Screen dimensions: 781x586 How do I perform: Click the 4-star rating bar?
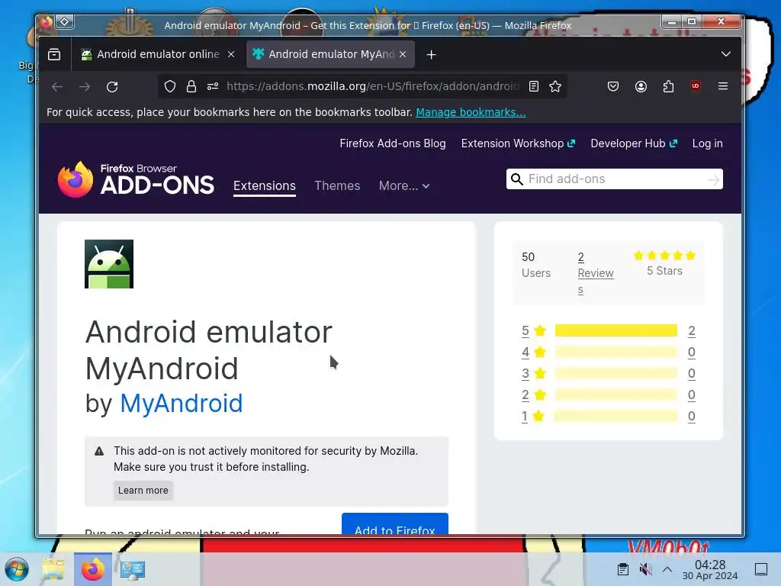coord(616,352)
